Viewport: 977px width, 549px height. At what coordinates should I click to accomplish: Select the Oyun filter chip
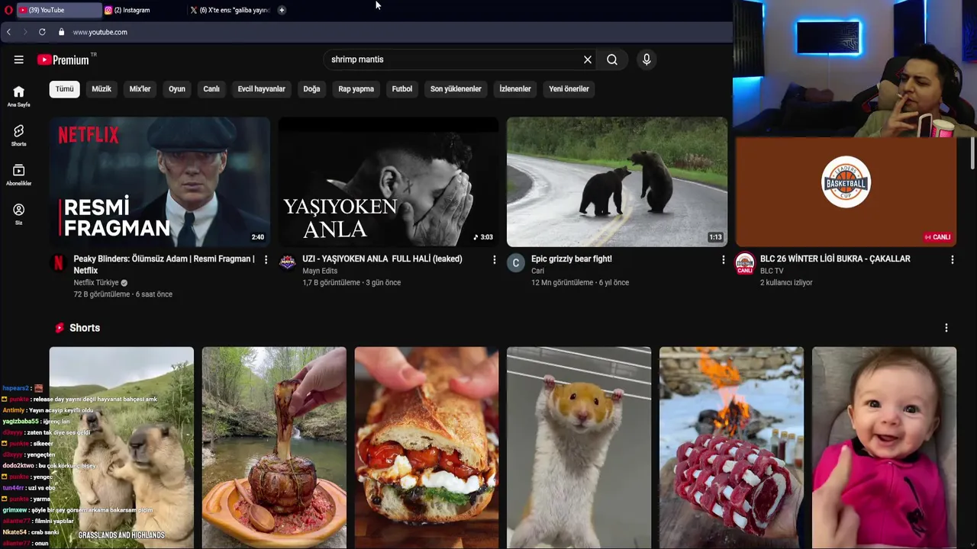coord(177,89)
